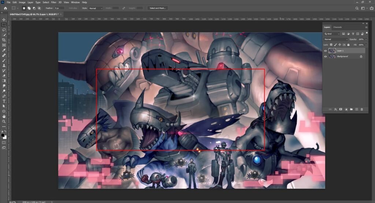Select the Crop tool
Image resolution: width=375 pixels, height=203 pixels.
click(4, 40)
